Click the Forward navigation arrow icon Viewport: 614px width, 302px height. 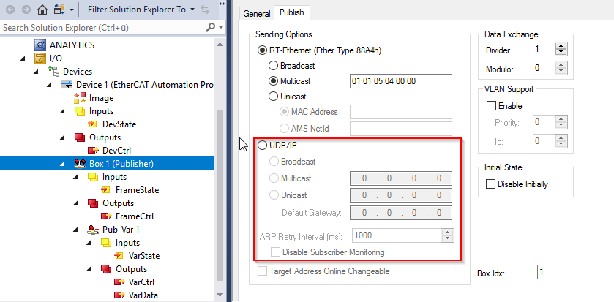click(x=26, y=10)
